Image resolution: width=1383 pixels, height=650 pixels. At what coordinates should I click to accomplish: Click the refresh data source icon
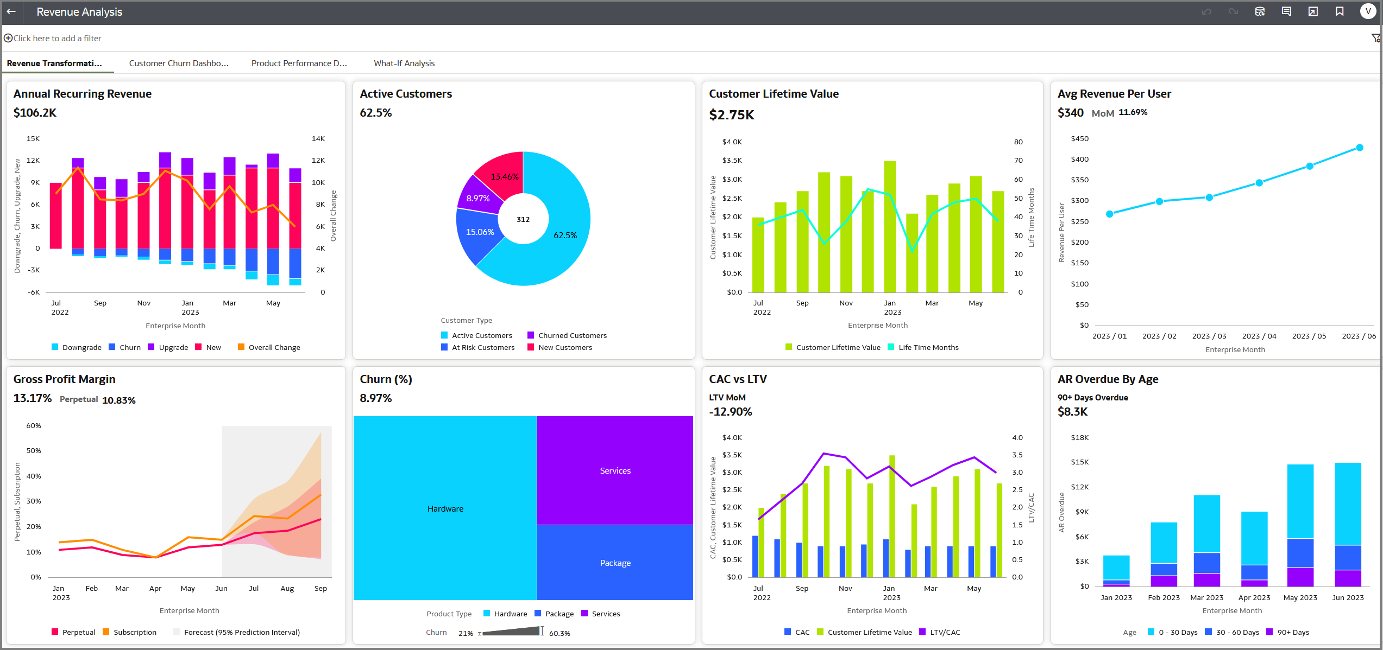1260,11
